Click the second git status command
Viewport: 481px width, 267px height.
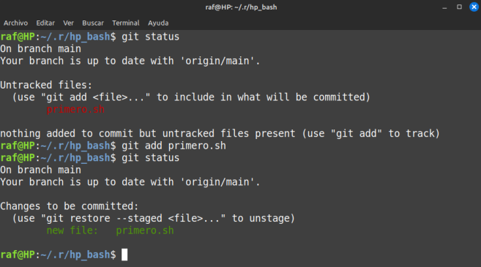(151, 158)
